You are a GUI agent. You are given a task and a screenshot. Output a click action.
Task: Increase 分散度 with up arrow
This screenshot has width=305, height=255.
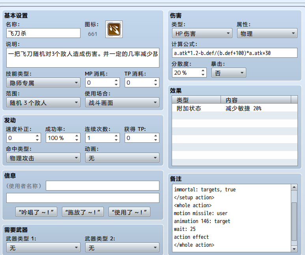(203, 70)
